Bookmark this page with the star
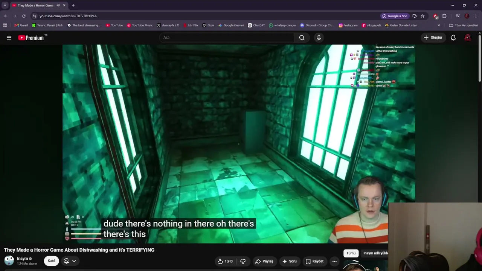Screen dimensions: 482x271 pos(423,16)
